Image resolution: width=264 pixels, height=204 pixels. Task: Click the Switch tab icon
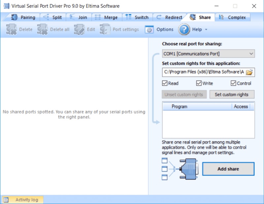[x=128, y=17]
